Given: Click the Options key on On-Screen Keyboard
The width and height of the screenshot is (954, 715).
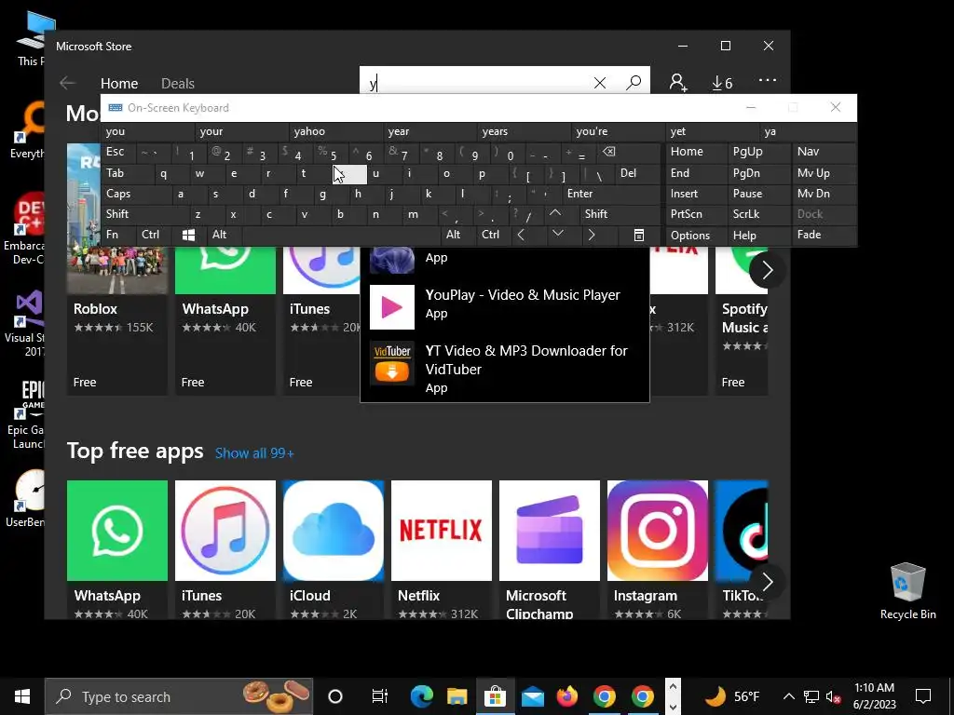Looking at the screenshot, I should click(x=695, y=236).
